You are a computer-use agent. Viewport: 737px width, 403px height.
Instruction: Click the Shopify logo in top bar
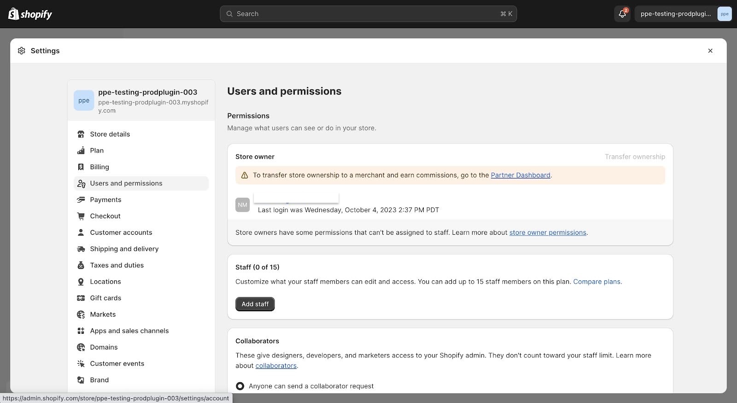tap(30, 14)
